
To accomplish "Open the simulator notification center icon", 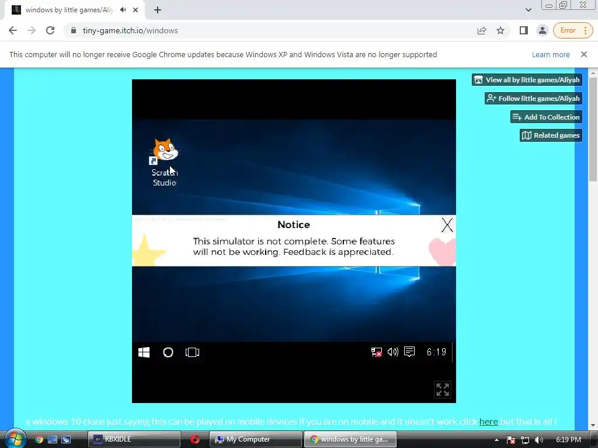I will 409,352.
